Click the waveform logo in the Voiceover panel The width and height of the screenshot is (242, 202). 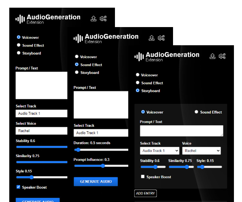coord(20,19)
